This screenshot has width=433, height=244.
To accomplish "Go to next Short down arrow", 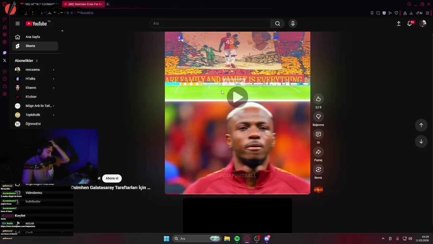I will (421, 141).
